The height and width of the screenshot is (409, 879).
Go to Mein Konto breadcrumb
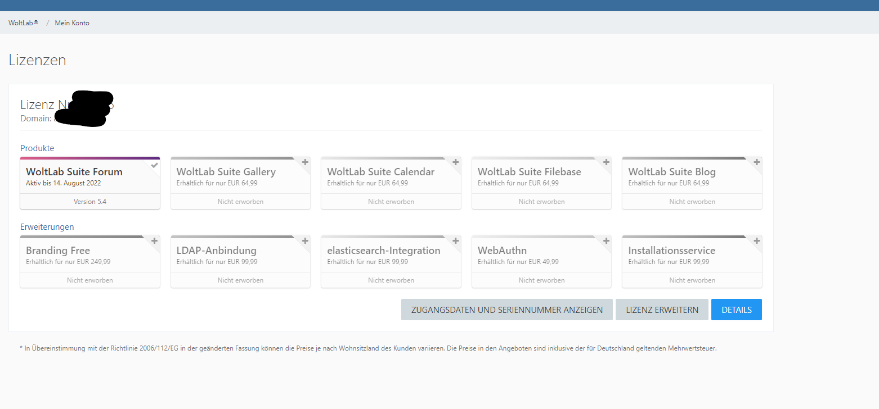tap(72, 23)
